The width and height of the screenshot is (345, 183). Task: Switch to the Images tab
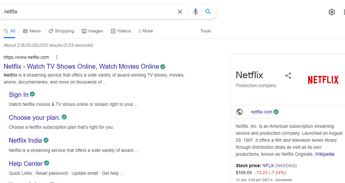(x=92, y=31)
